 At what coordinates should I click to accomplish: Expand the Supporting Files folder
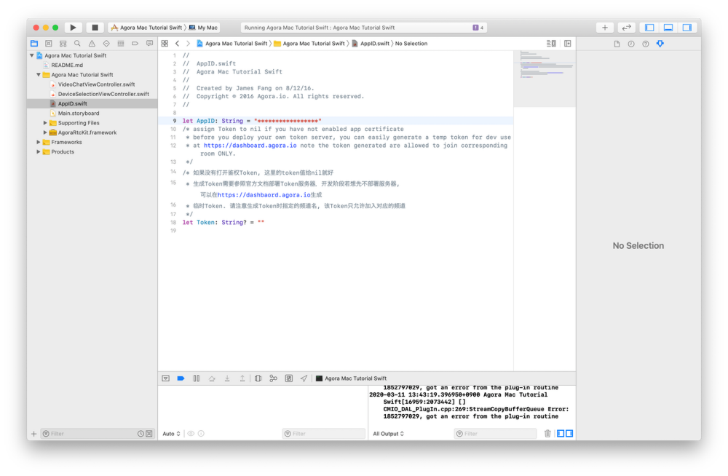[45, 122]
